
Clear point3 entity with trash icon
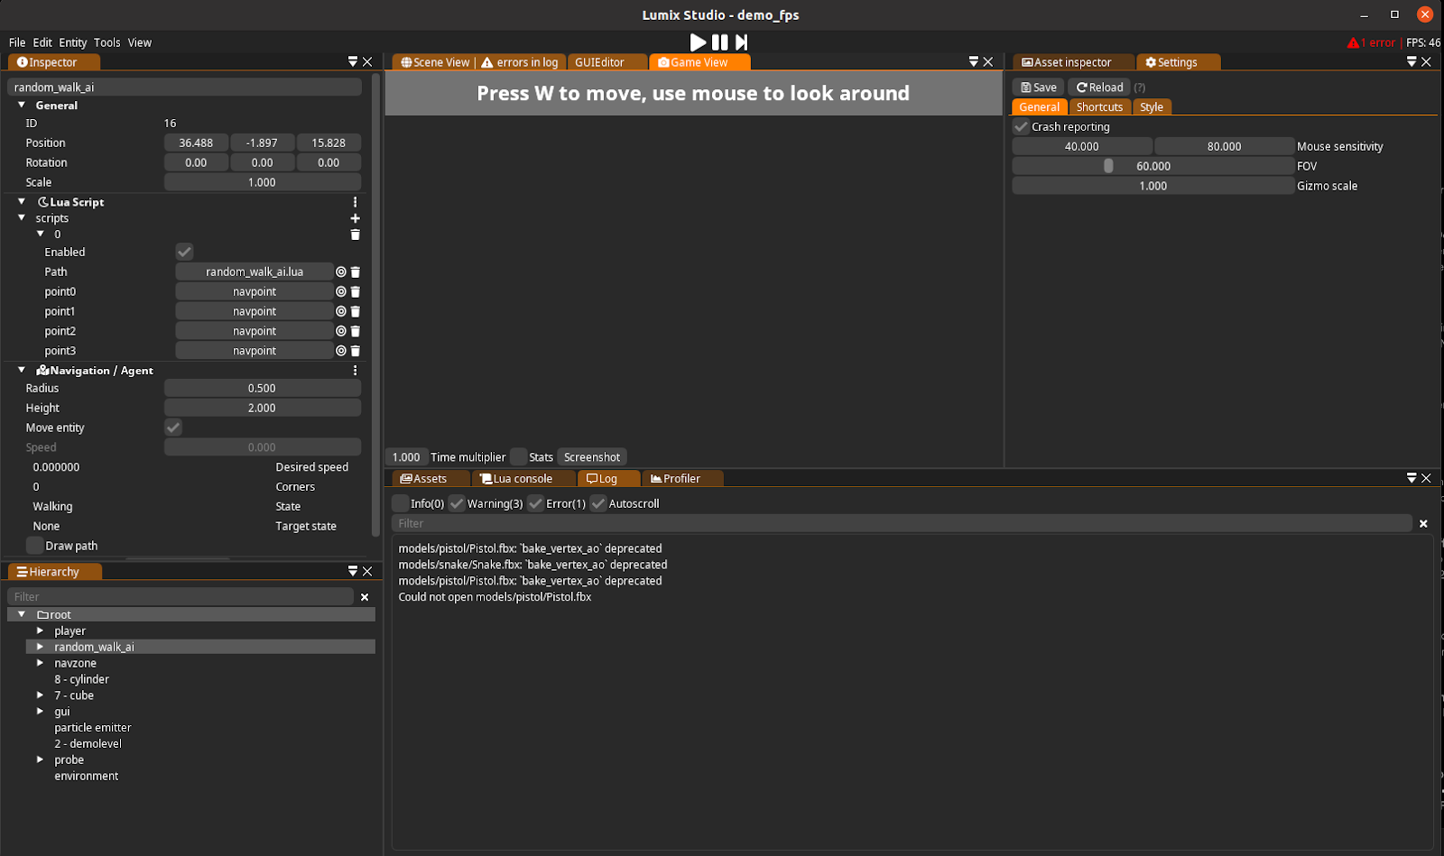pos(355,351)
